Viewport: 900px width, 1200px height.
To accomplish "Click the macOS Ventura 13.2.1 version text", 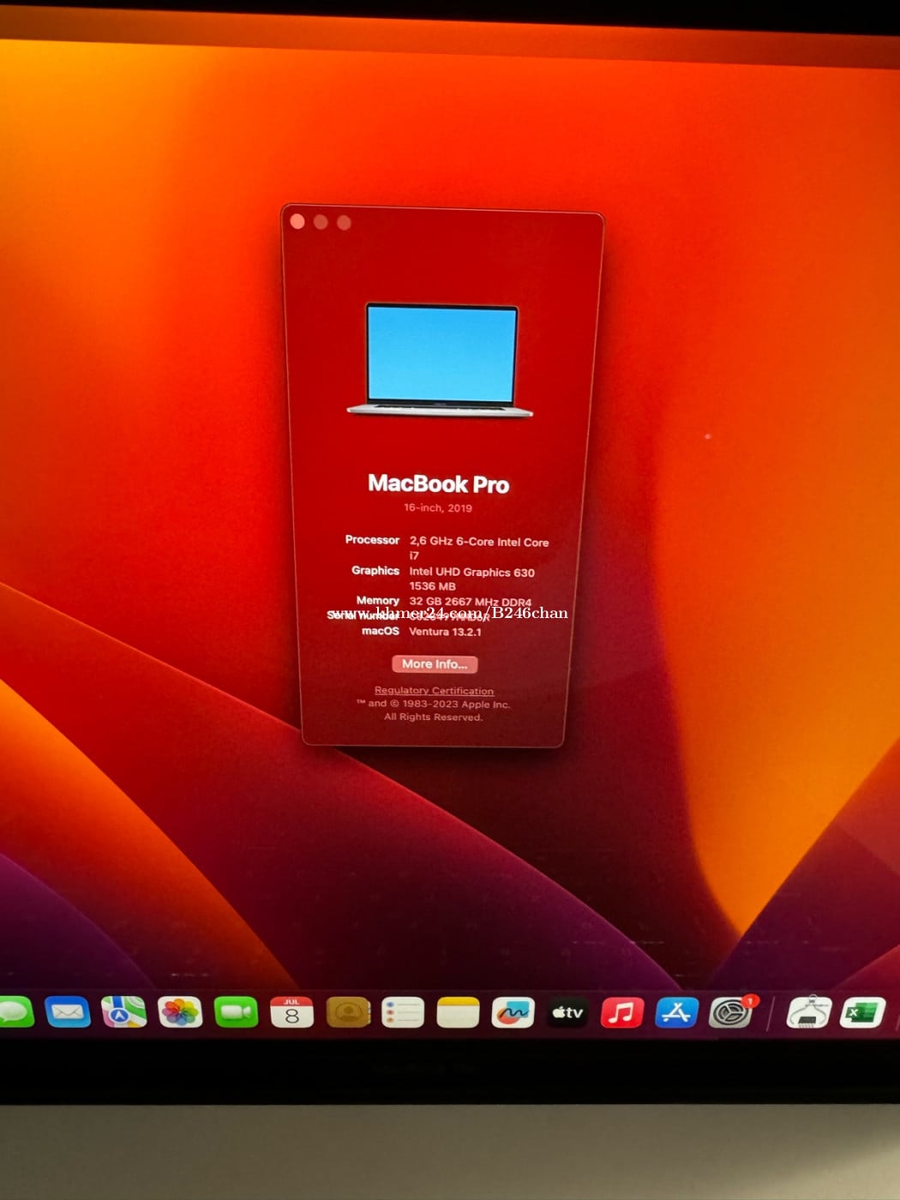I will tap(445, 632).
